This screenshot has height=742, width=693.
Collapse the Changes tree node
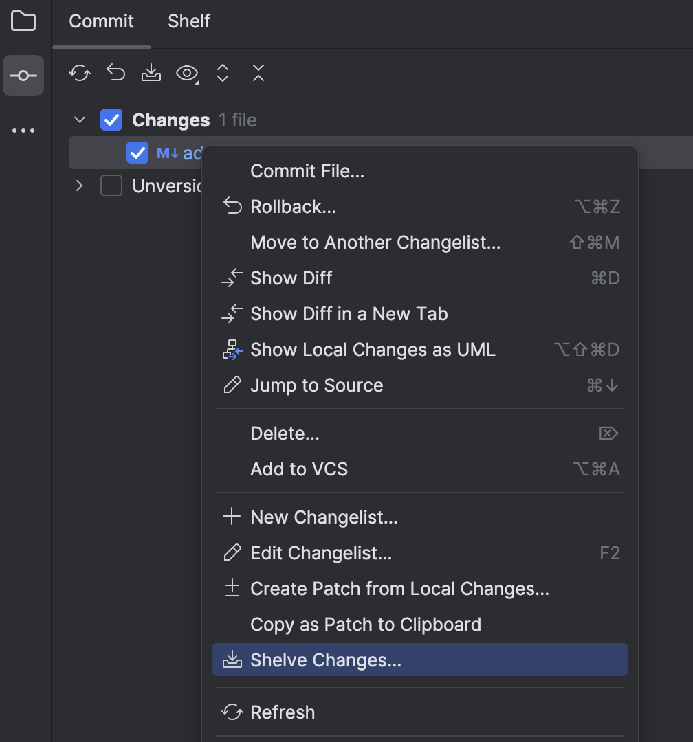[x=78, y=120]
